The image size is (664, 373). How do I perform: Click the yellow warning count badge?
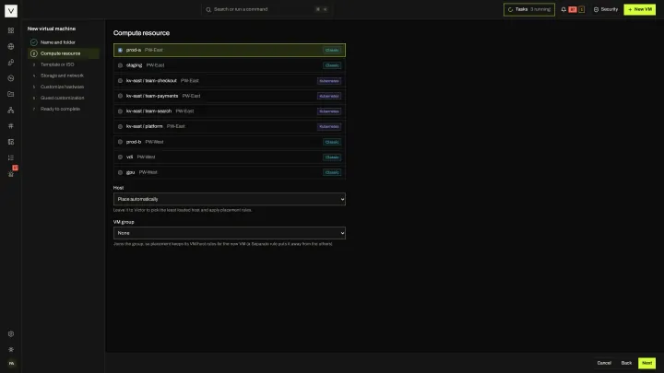pos(581,9)
